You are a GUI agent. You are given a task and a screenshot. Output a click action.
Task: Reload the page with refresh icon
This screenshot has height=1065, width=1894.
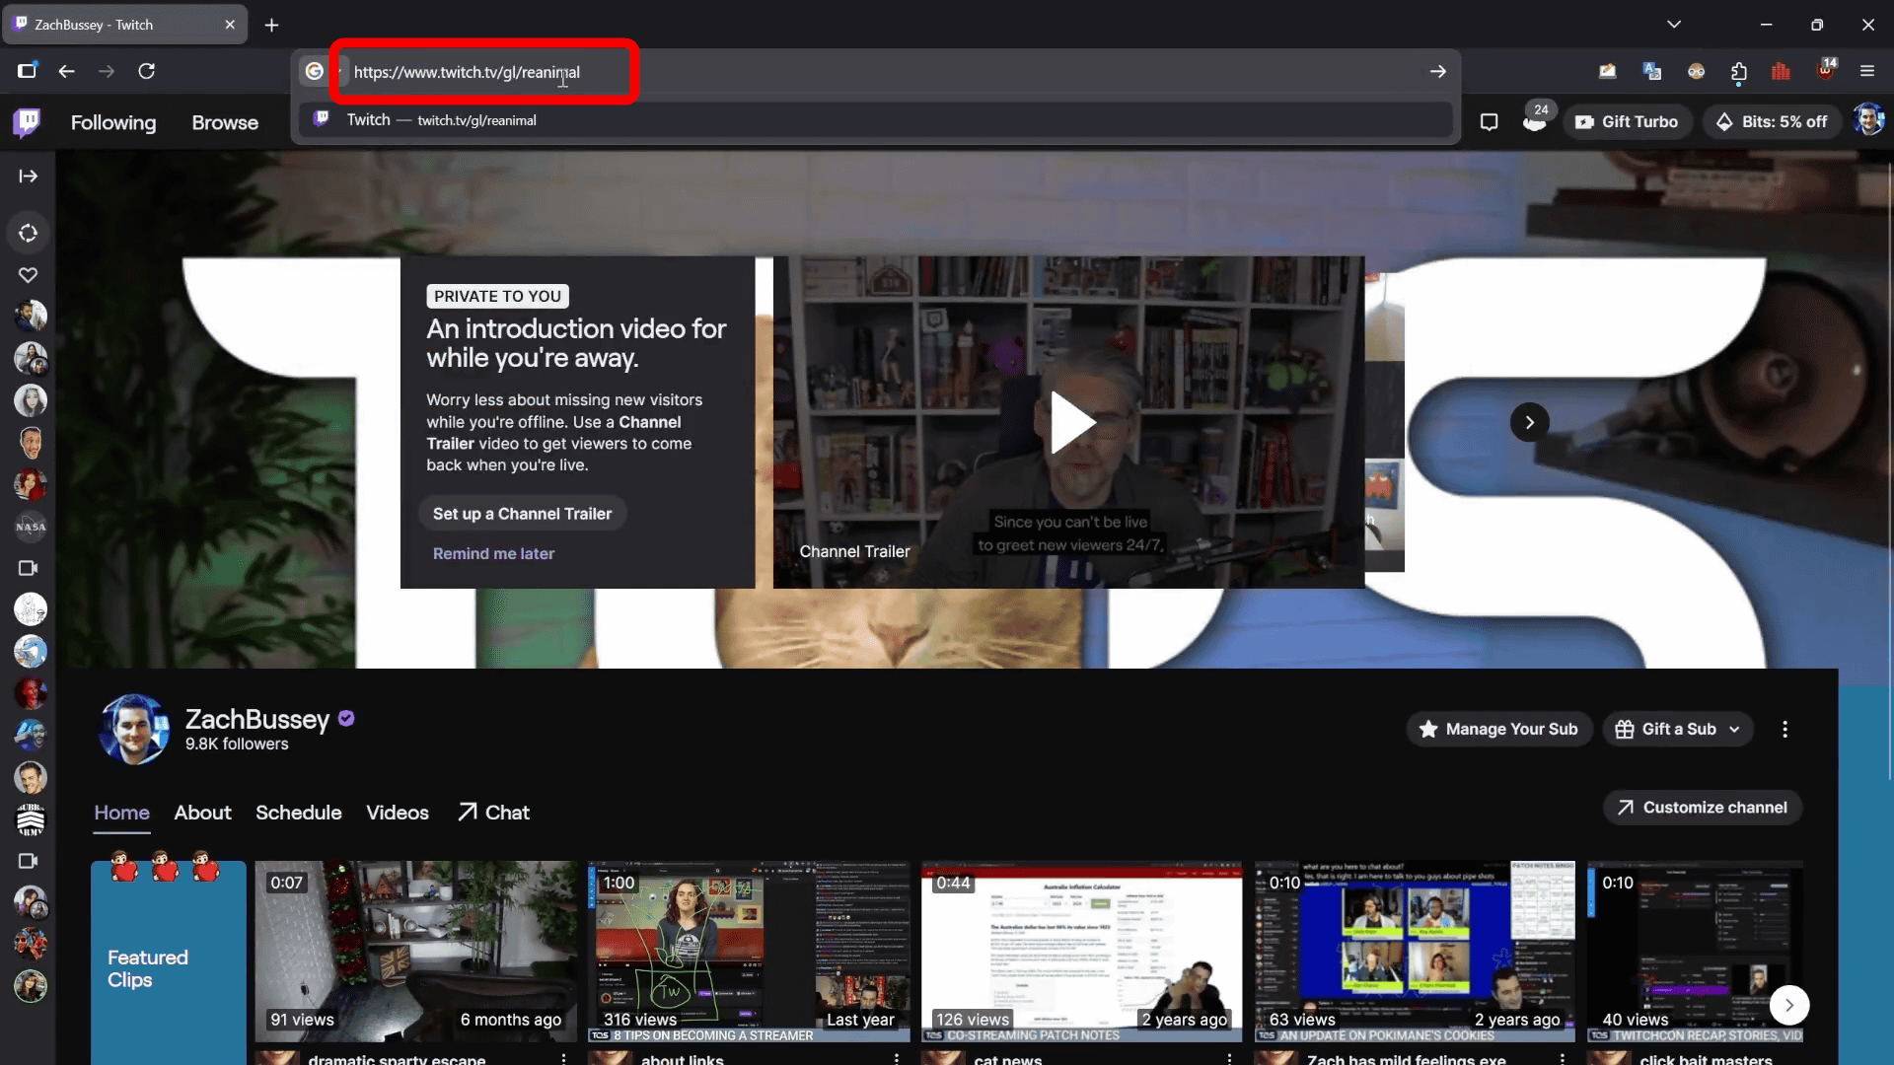click(x=146, y=71)
